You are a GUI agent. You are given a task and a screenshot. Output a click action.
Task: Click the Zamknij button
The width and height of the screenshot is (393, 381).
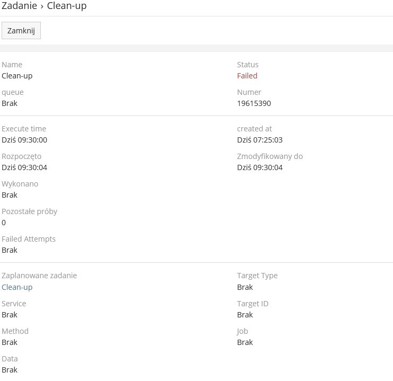coord(21,31)
